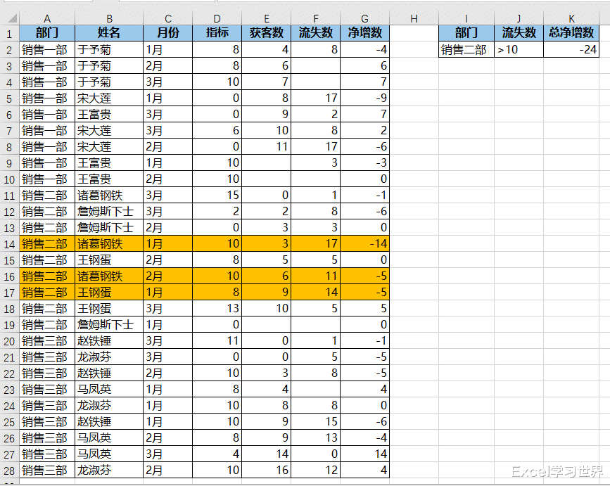
Task: Click header cell 月份
Action: point(168,33)
